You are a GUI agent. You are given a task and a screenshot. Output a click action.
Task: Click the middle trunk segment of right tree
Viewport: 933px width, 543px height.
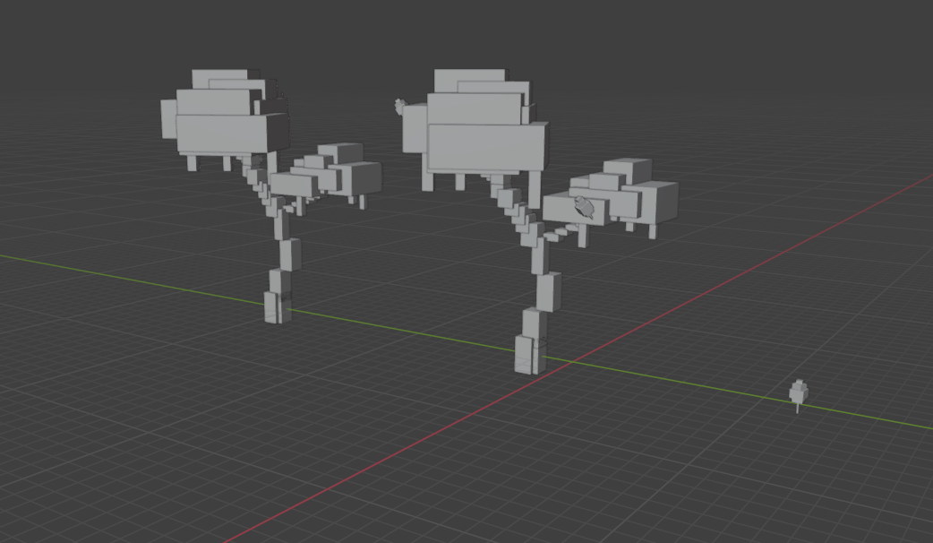[x=549, y=290]
